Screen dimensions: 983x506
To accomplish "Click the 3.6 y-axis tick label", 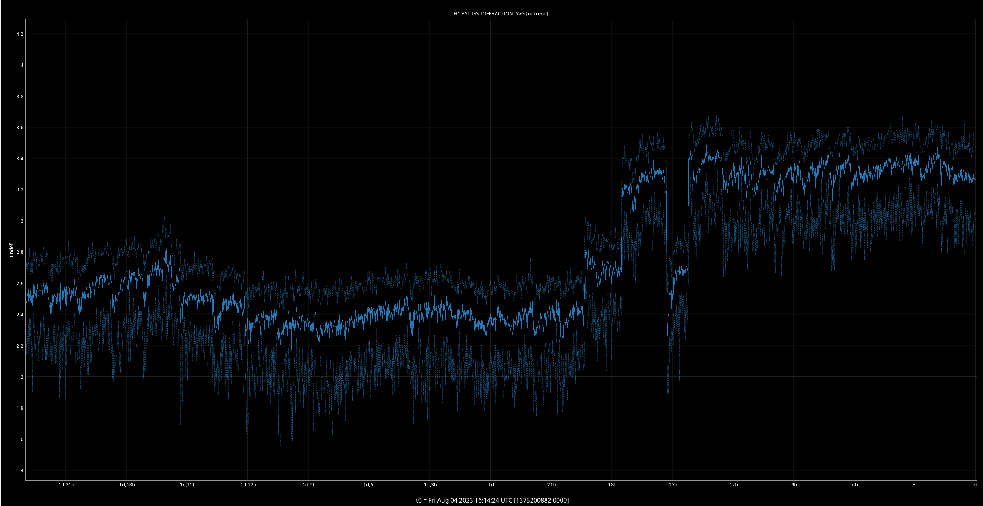I will pos(20,127).
